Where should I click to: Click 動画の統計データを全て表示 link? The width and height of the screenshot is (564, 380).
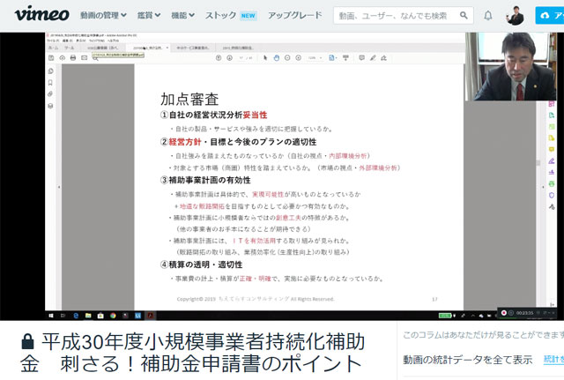pyautogui.click(x=467, y=360)
